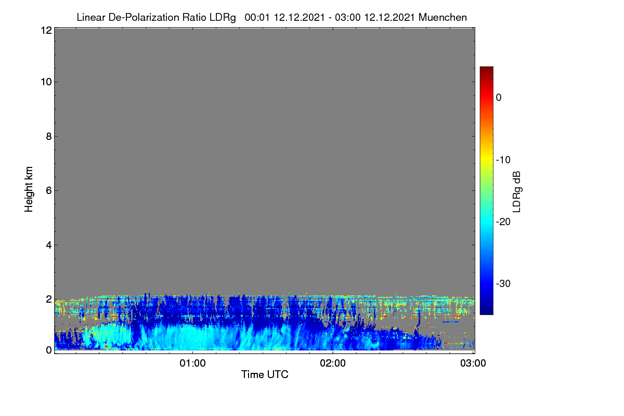
Task: Click the plot title 'Linear De-Polarization Ratio LDRg'
Action: [x=156, y=17]
